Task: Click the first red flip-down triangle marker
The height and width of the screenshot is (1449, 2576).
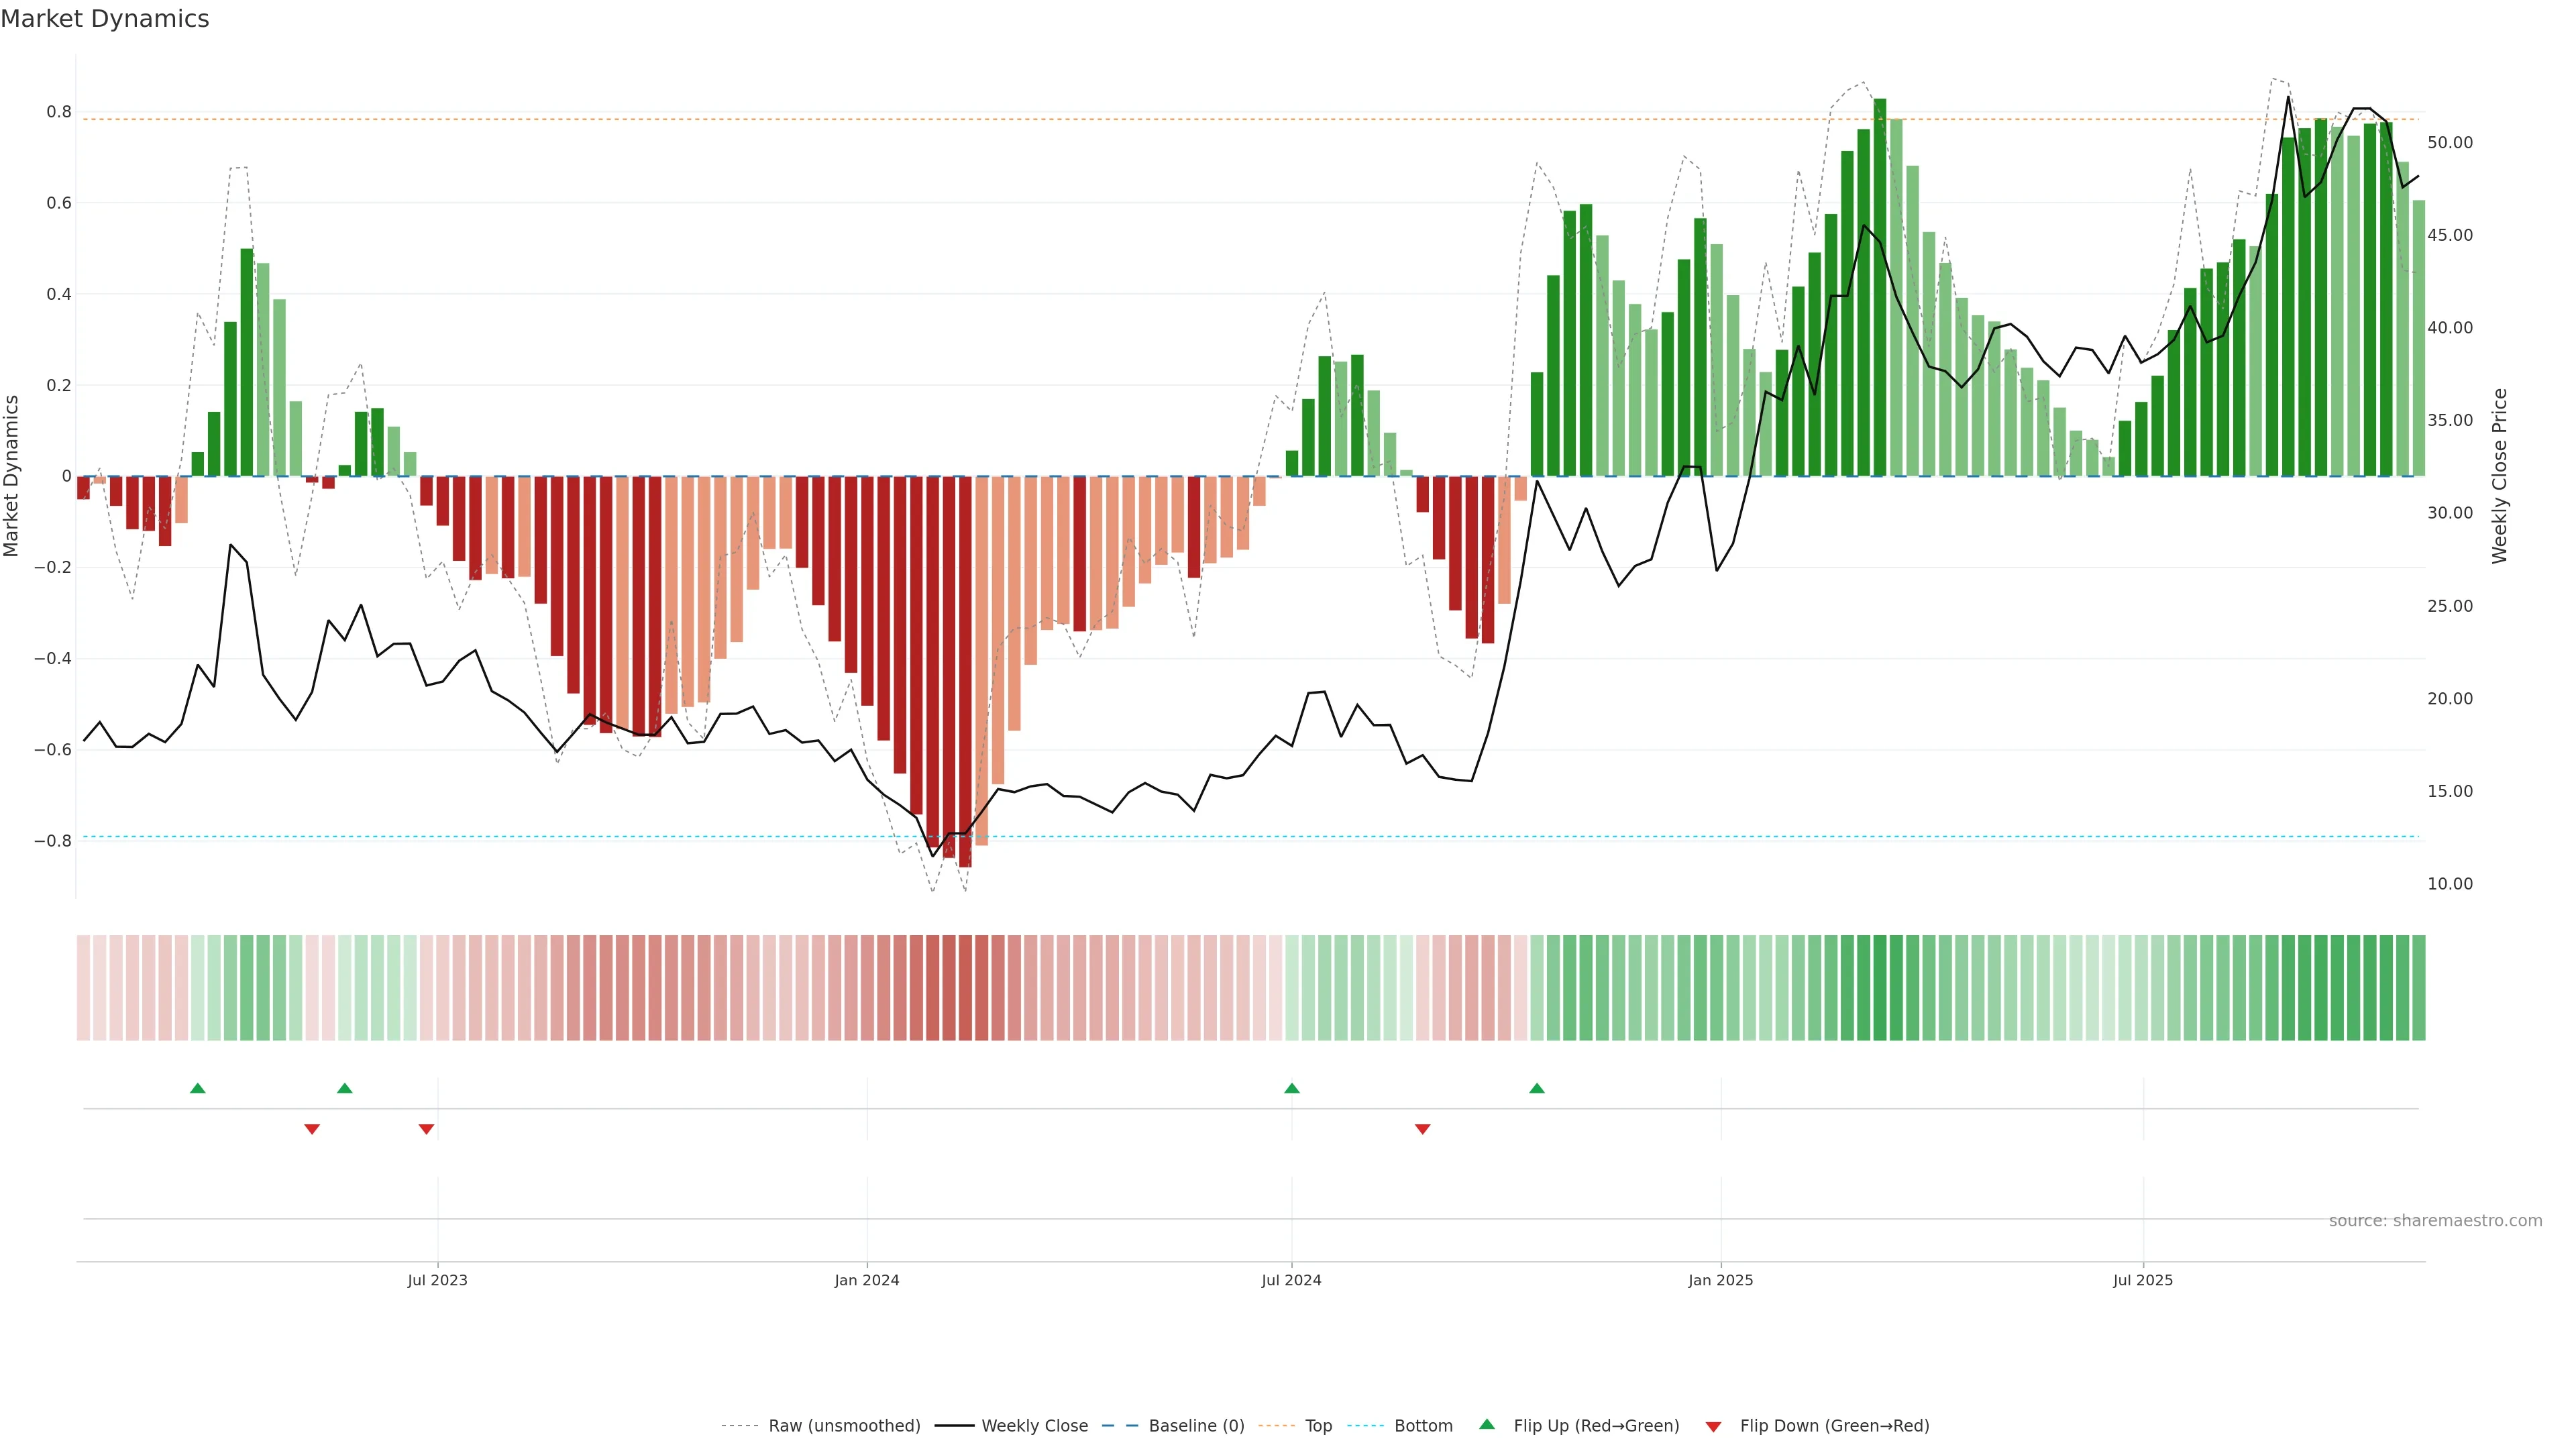Action: [x=312, y=1129]
